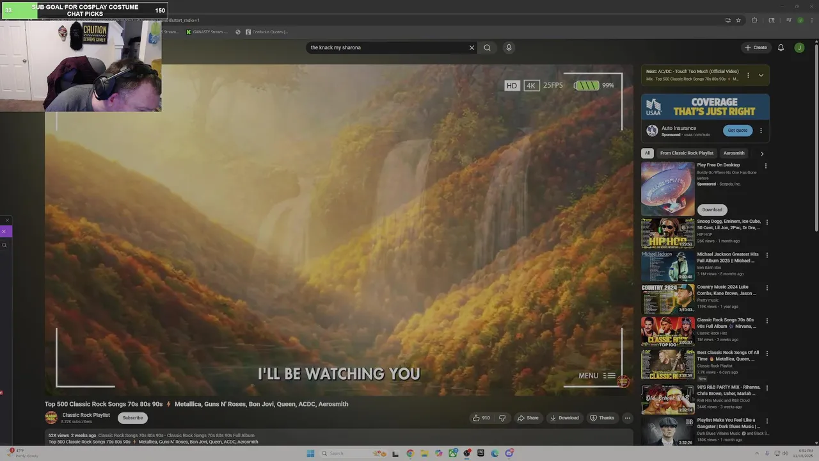Click the YouTube video player area

pos(338,229)
